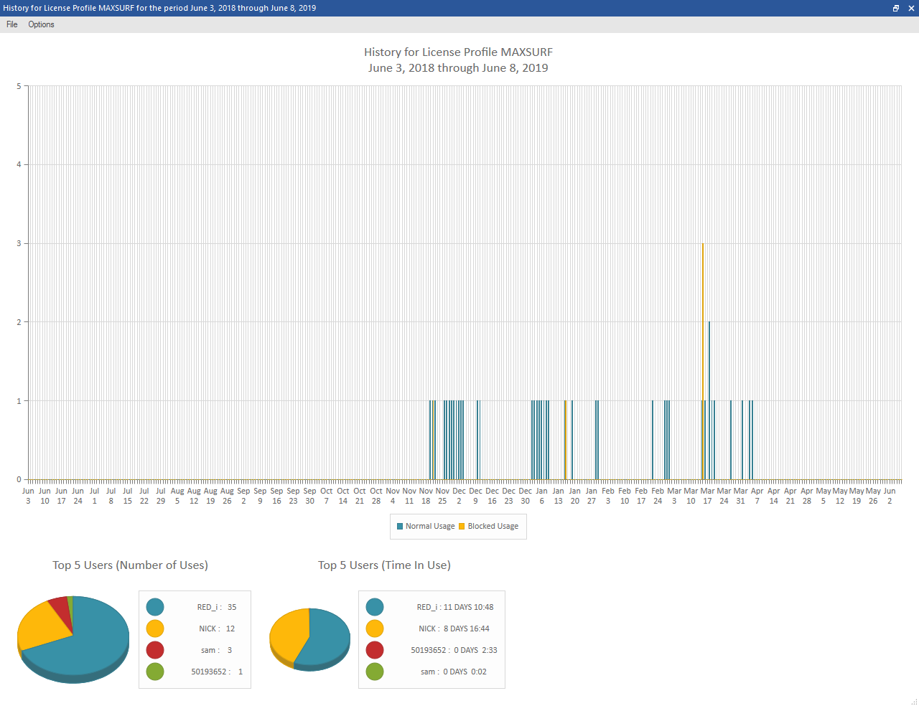
Task: Click the y-axis value 5
Action: click(x=19, y=86)
